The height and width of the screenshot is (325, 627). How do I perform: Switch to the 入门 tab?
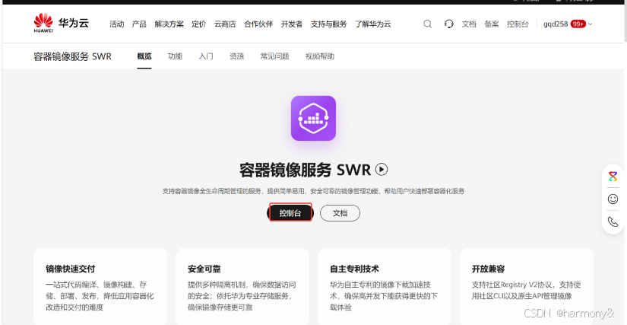click(x=206, y=56)
